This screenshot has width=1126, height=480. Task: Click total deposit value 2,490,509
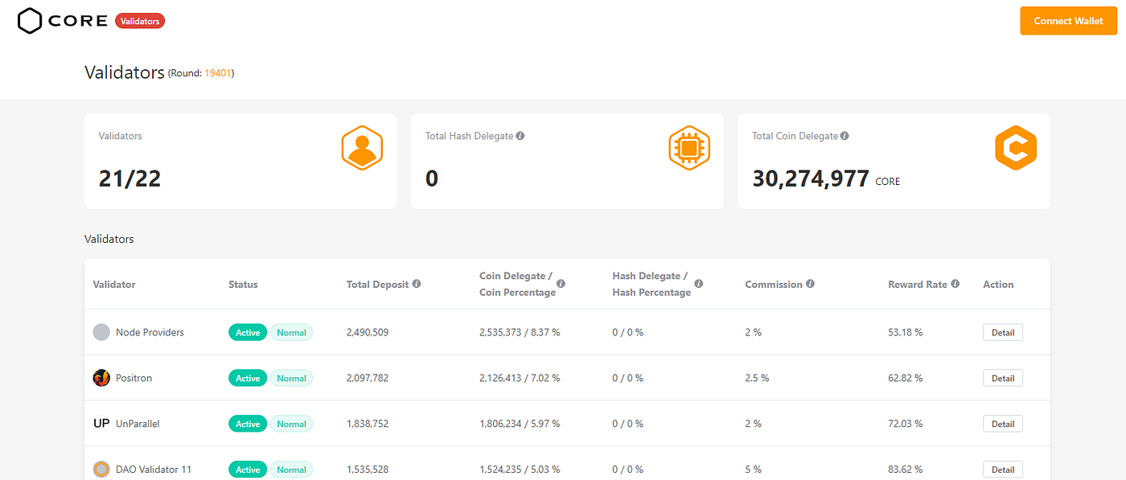click(x=368, y=332)
